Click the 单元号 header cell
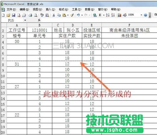 (x=40, y=36)
